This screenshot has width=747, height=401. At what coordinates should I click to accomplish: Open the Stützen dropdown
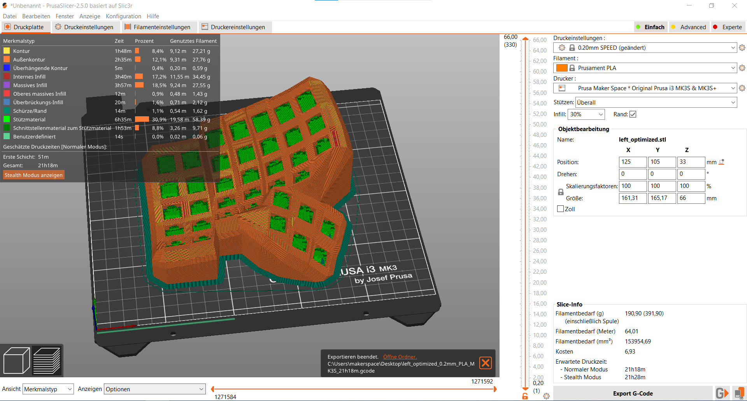point(656,103)
